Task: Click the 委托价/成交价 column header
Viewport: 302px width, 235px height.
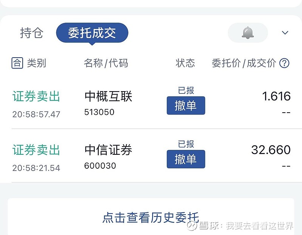Action: tap(244, 63)
